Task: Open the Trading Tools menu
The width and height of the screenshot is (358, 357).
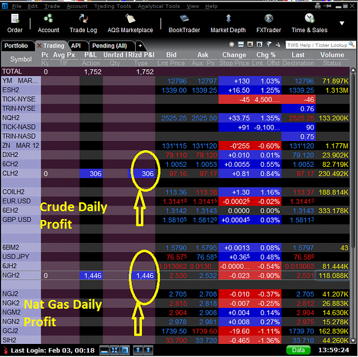Action: pyautogui.click(x=113, y=6)
